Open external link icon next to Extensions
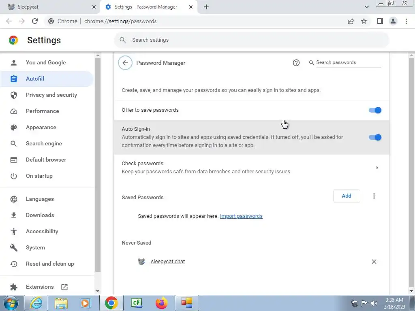 coord(64,287)
